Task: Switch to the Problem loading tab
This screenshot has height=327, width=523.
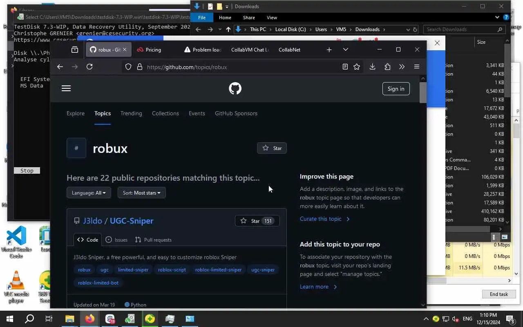Action: 203,49
